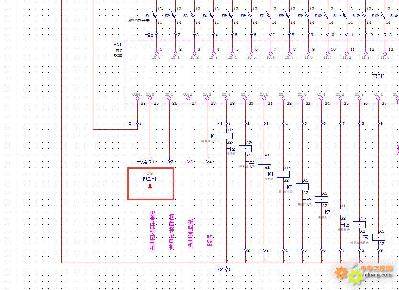Viewport: 399px width, 290px height.
Task: Click the Q1.4 PLC output label
Action: coord(378,94)
